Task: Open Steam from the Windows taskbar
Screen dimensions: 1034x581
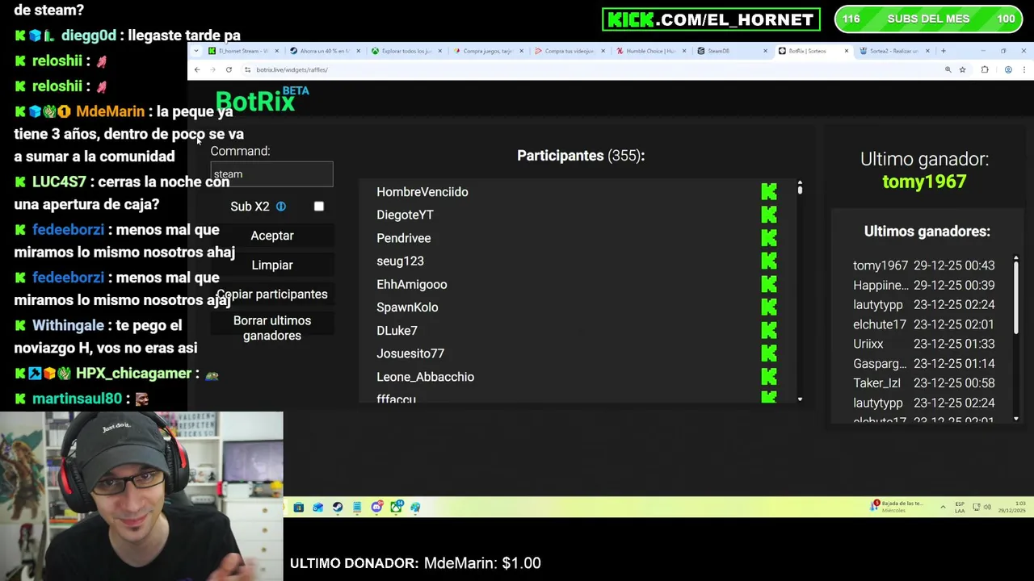Action: (338, 507)
